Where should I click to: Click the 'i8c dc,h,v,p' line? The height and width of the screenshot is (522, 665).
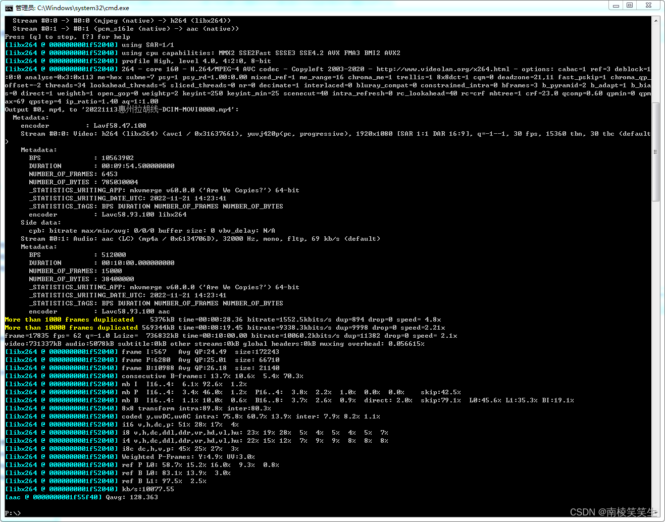pos(122,449)
